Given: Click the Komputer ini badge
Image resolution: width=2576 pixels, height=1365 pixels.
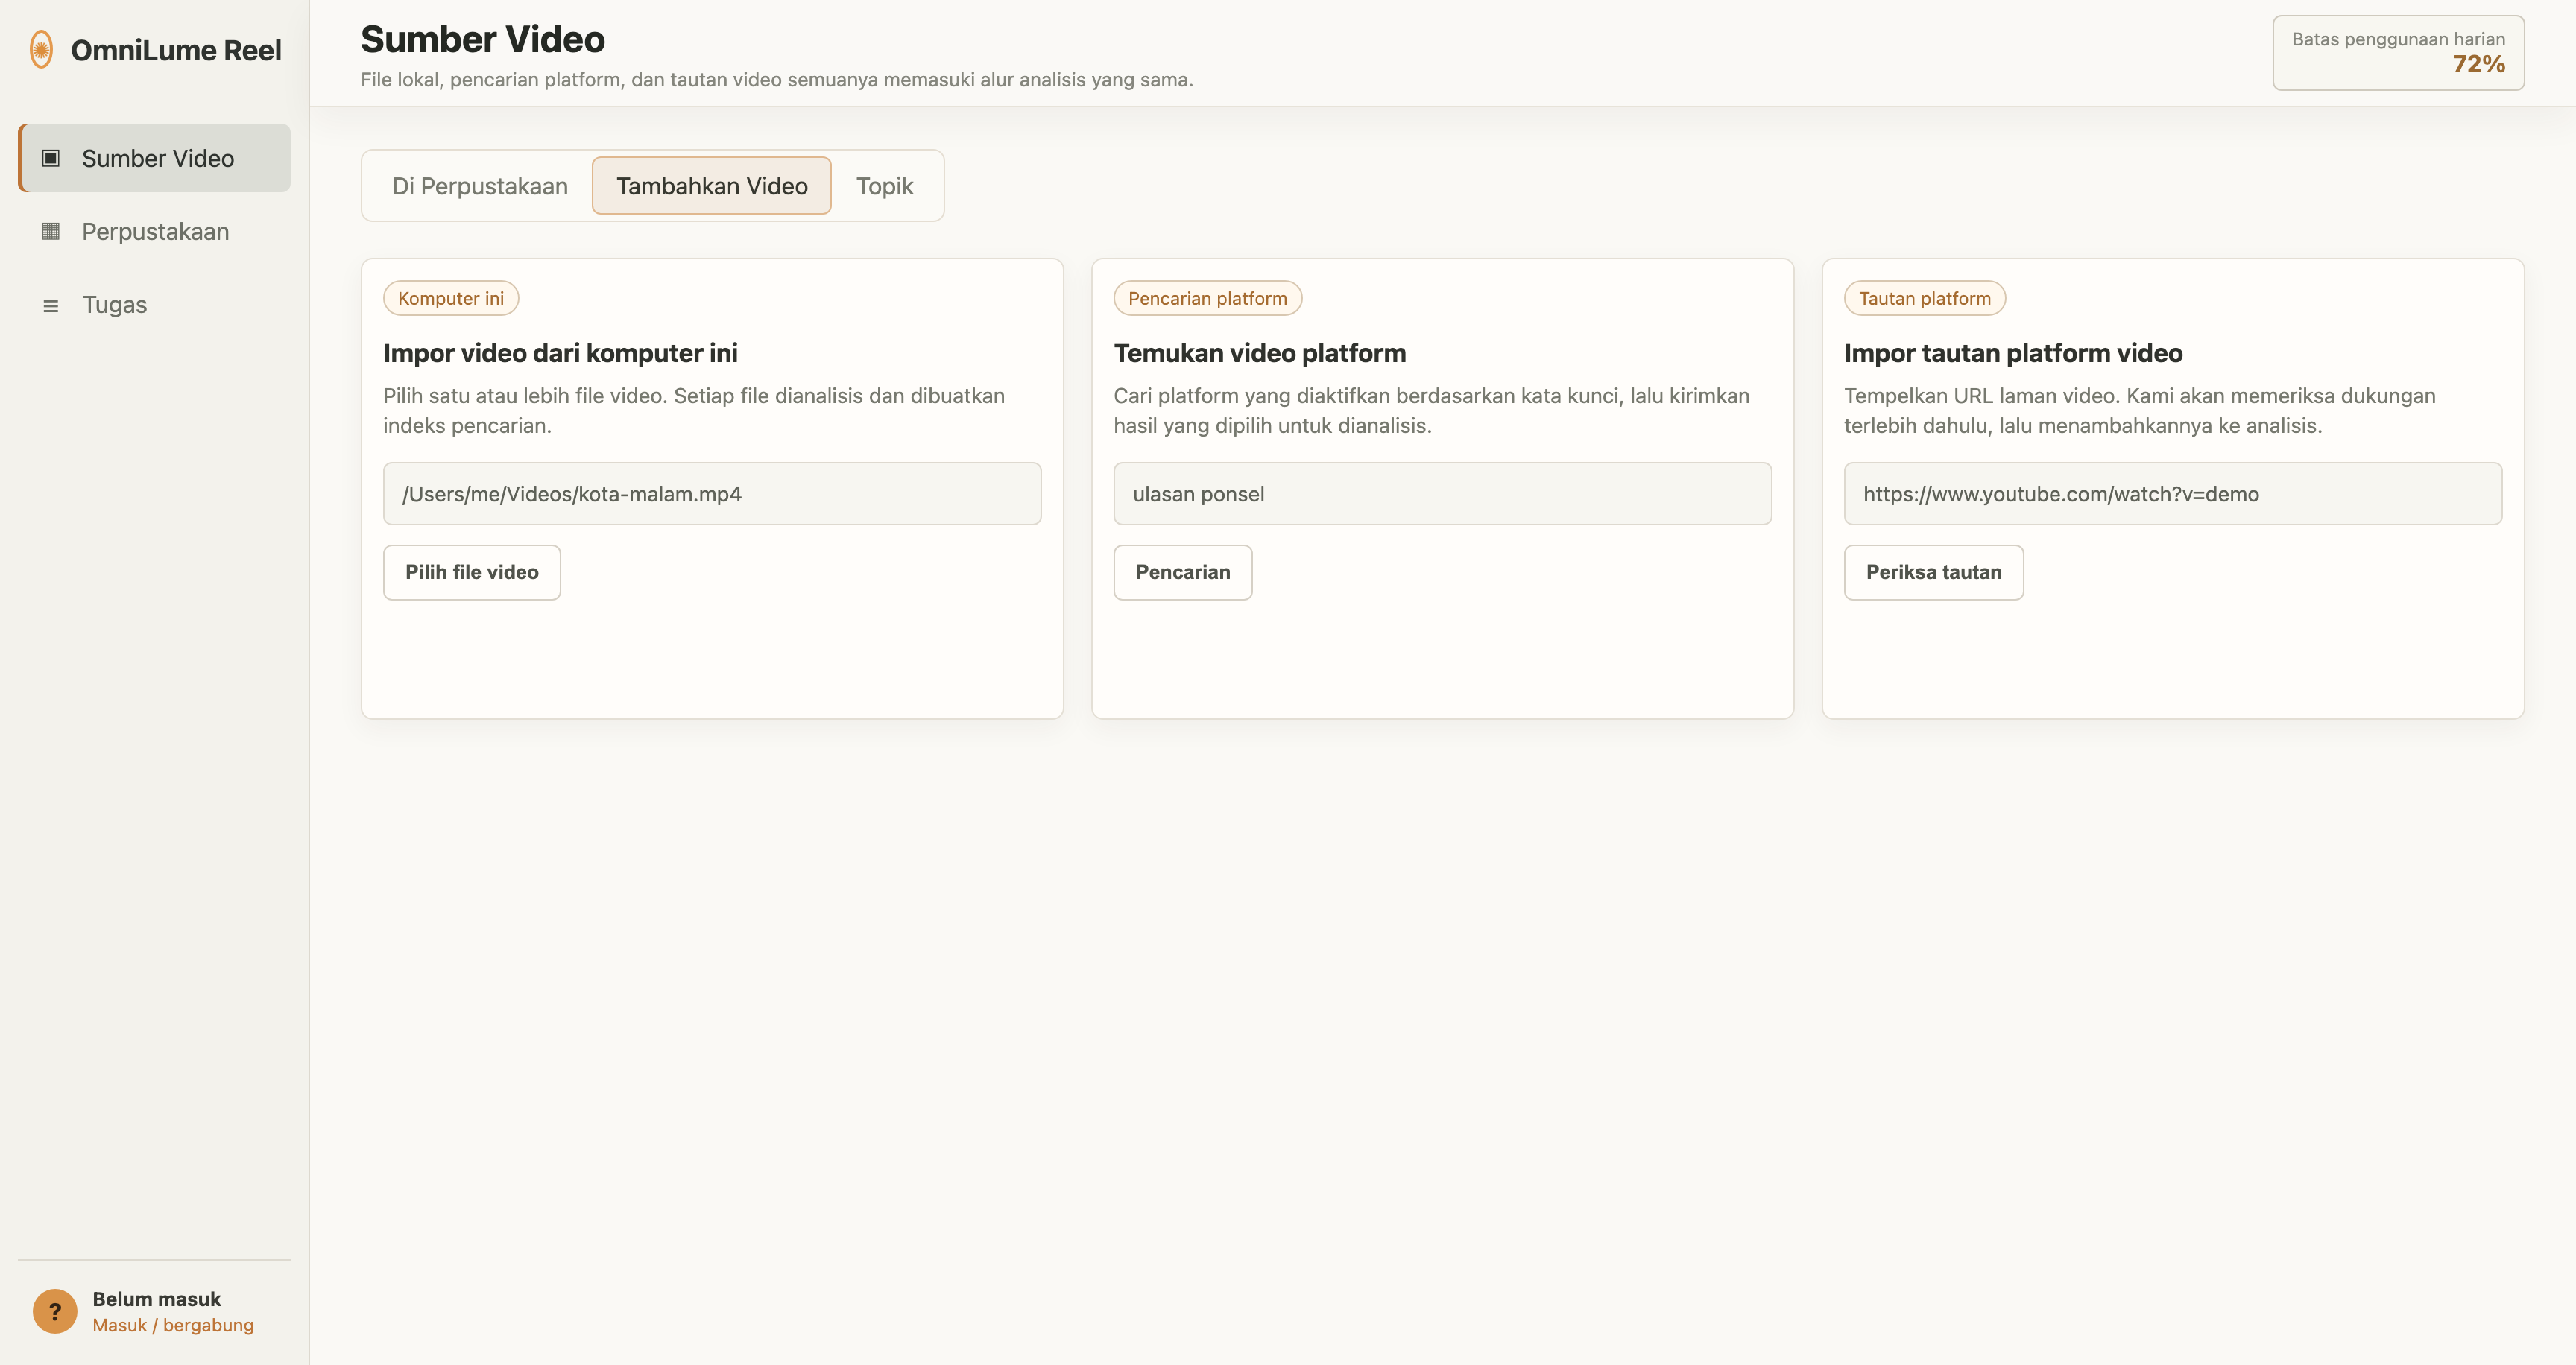Looking at the screenshot, I should [x=451, y=298].
